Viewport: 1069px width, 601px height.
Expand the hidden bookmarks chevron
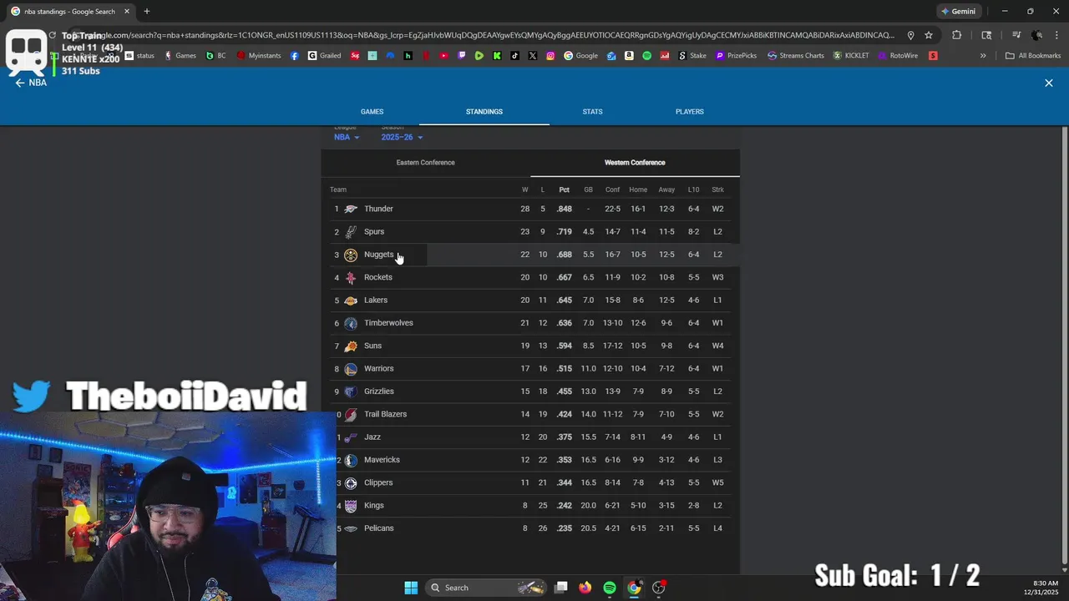(983, 56)
